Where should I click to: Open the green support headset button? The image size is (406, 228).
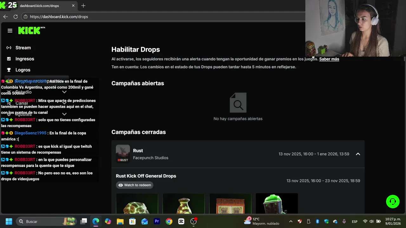pyautogui.click(x=393, y=201)
